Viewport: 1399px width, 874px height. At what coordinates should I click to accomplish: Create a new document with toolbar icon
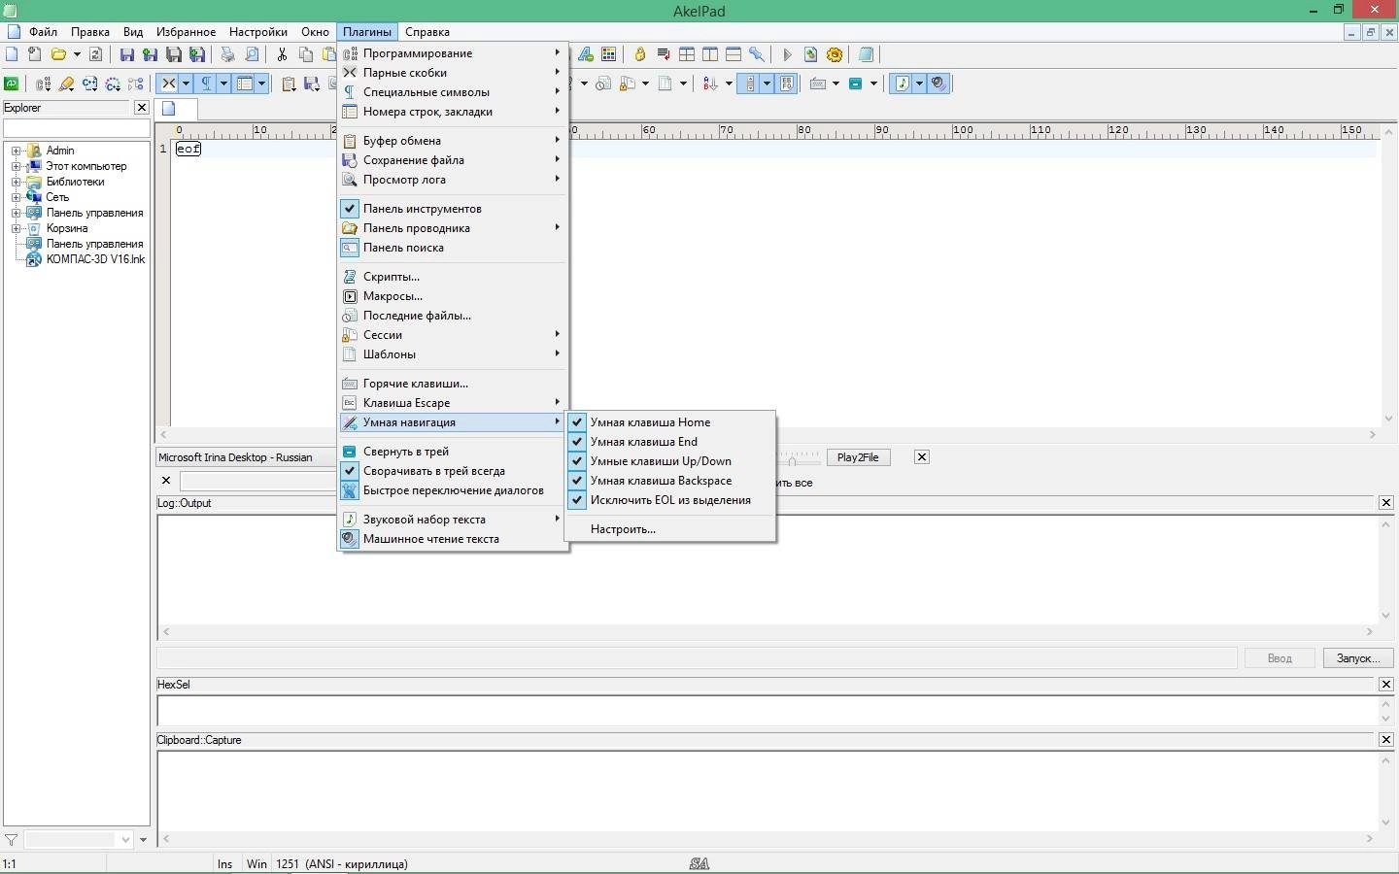(12, 54)
